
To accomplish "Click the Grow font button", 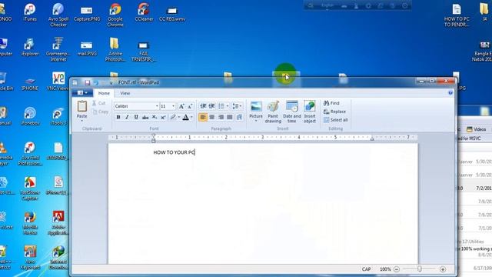I will pos(181,106).
